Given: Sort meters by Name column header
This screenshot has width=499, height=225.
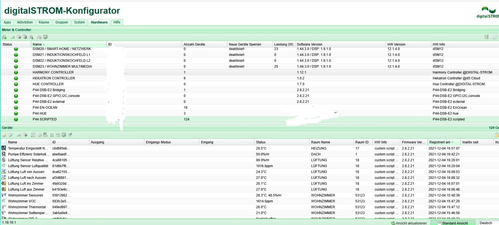Looking at the screenshot, I should [x=69, y=44].
